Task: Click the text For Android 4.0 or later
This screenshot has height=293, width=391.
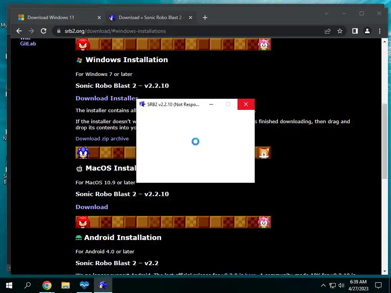Action: click(x=105, y=252)
